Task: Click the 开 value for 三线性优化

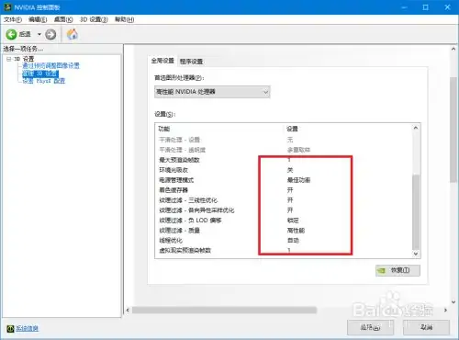Action: click(290, 200)
